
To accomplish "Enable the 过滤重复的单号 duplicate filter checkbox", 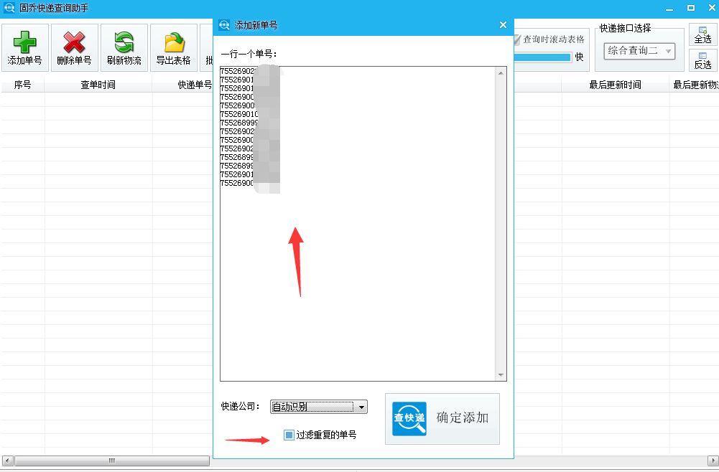I will [x=289, y=435].
